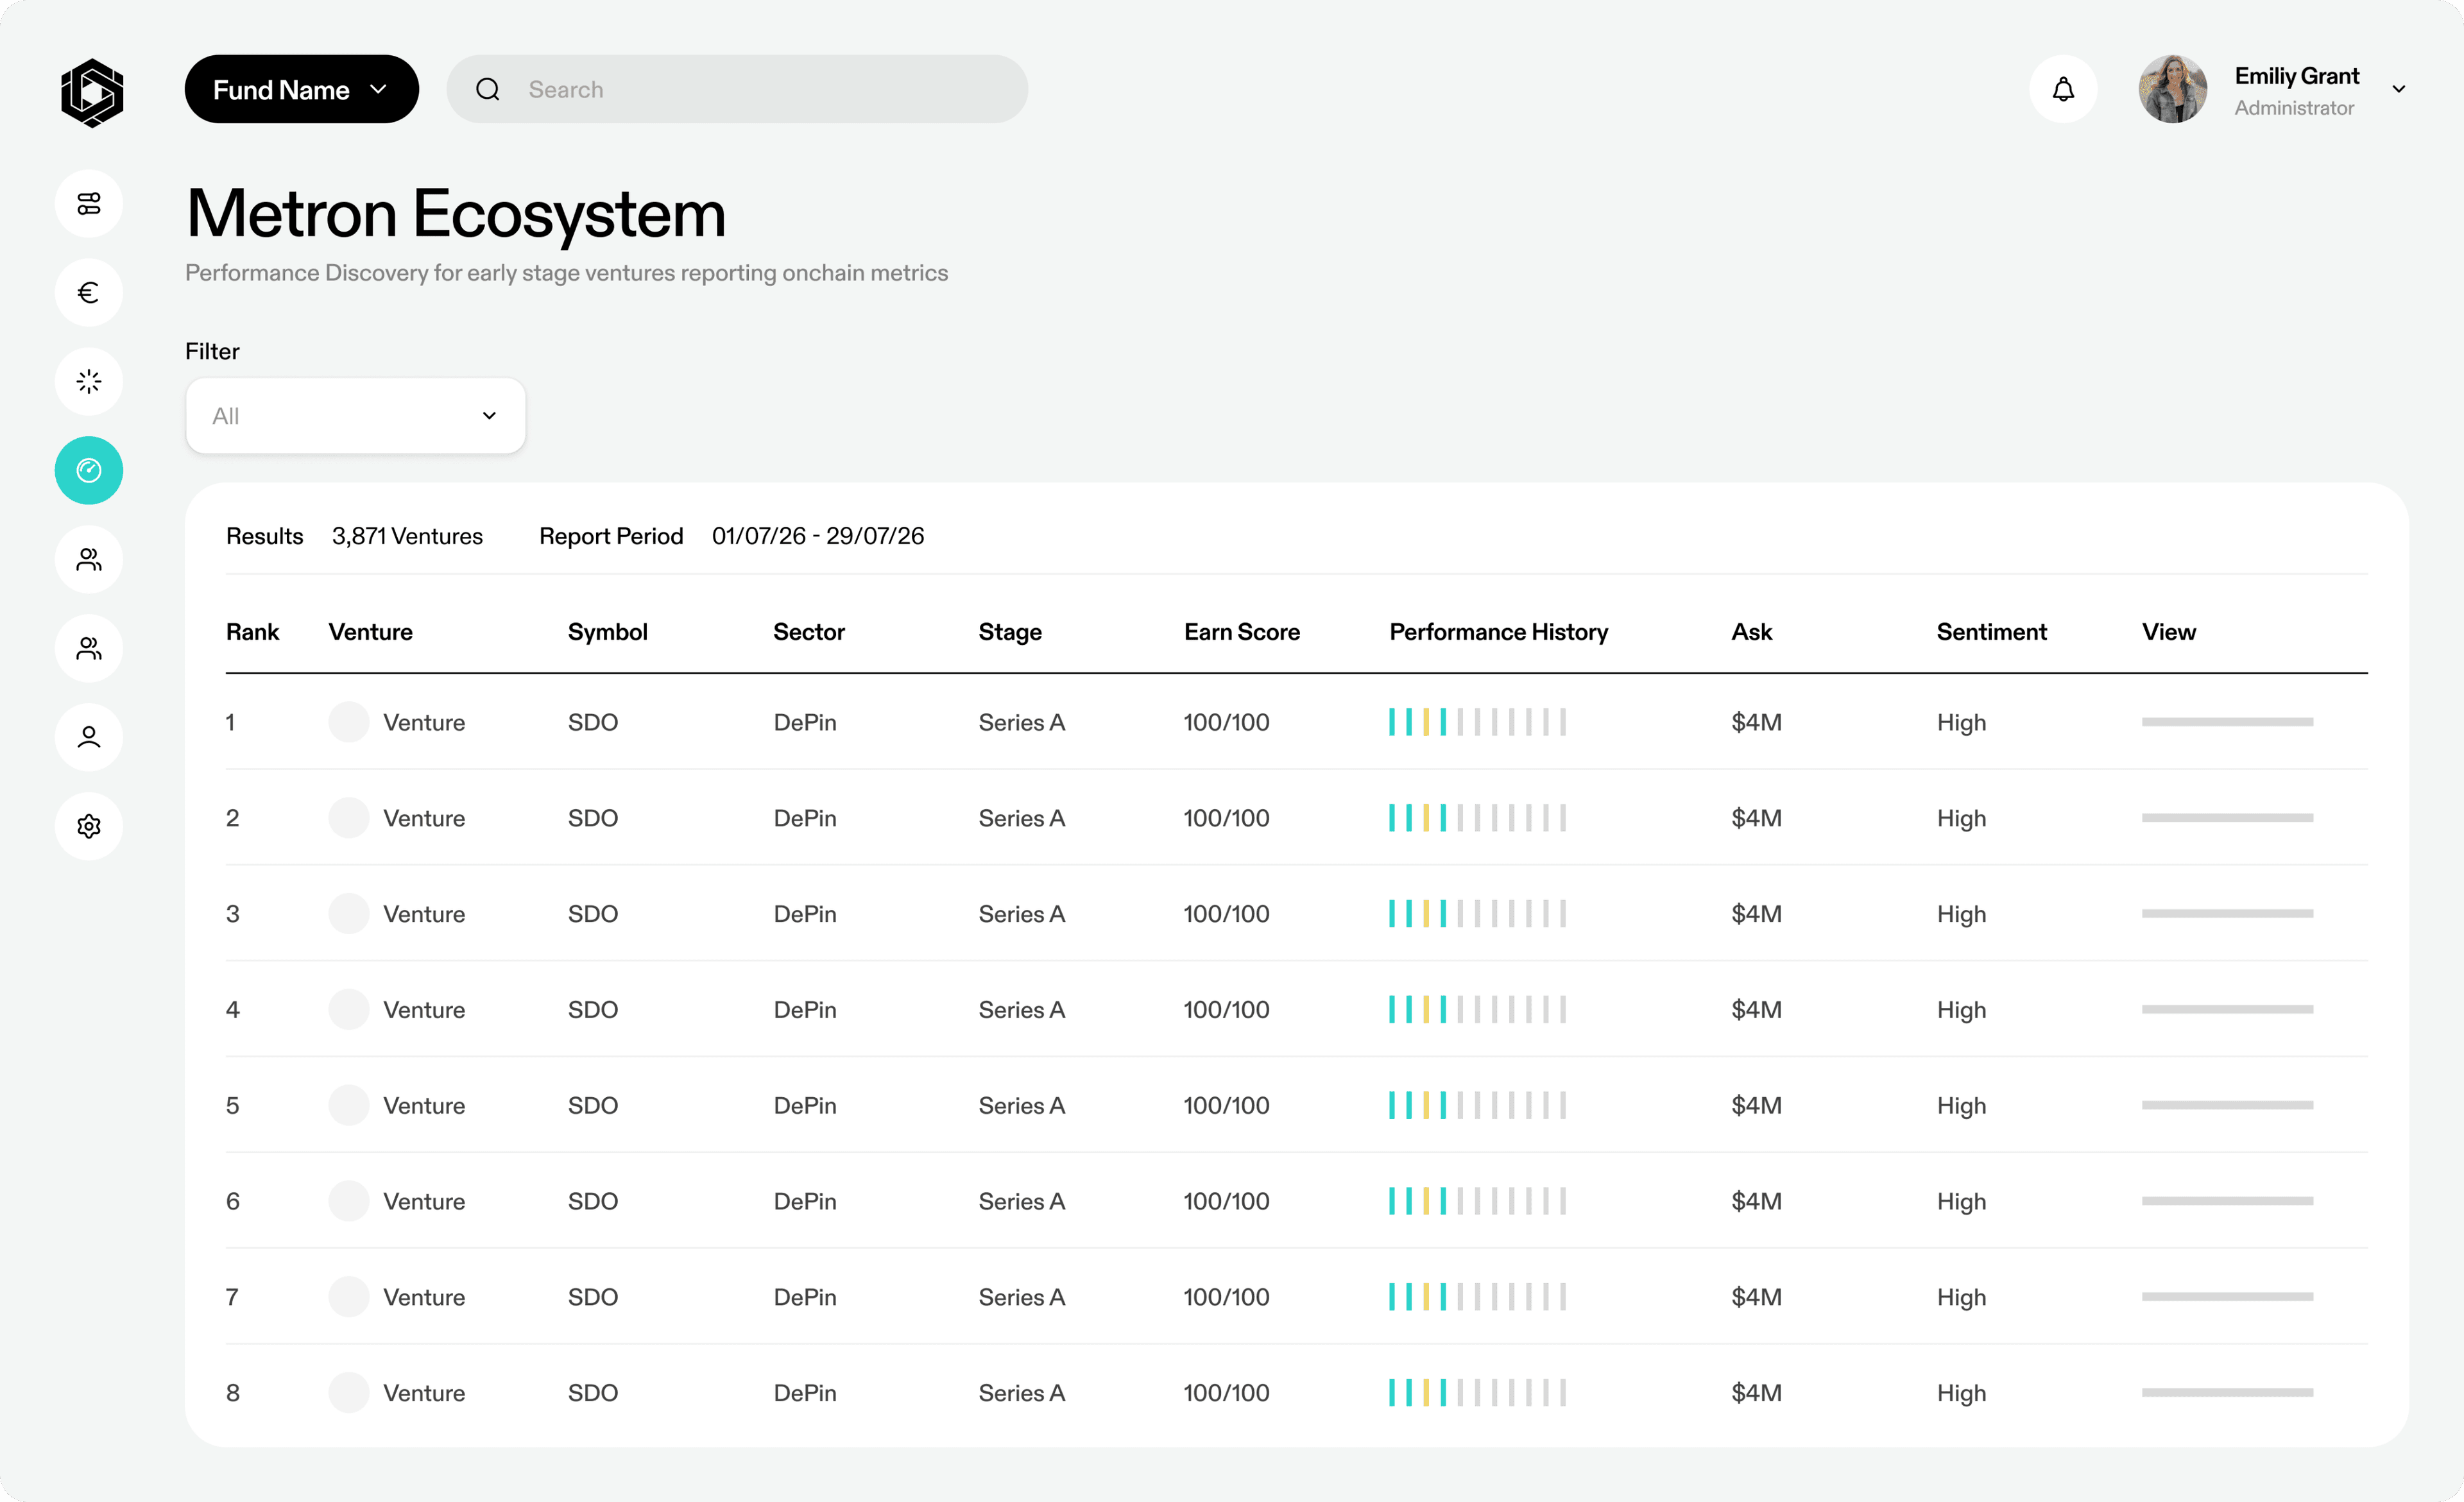Click Emiliy Grant's profile avatar

click(2172, 90)
